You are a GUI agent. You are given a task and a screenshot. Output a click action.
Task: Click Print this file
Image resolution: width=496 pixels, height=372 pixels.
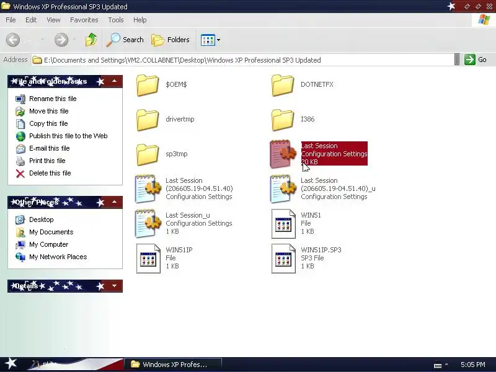47,161
